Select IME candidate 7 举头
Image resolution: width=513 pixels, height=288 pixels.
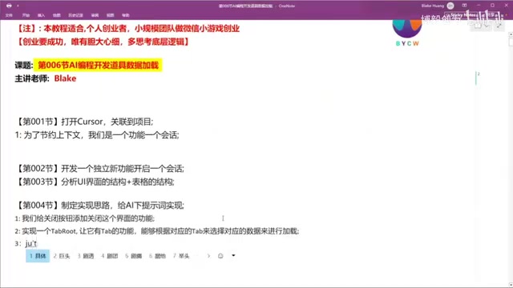181,256
